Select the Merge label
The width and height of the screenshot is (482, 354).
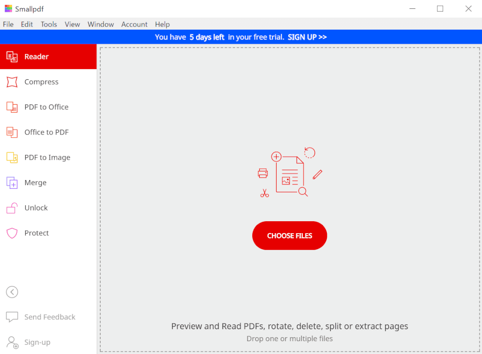35,182
